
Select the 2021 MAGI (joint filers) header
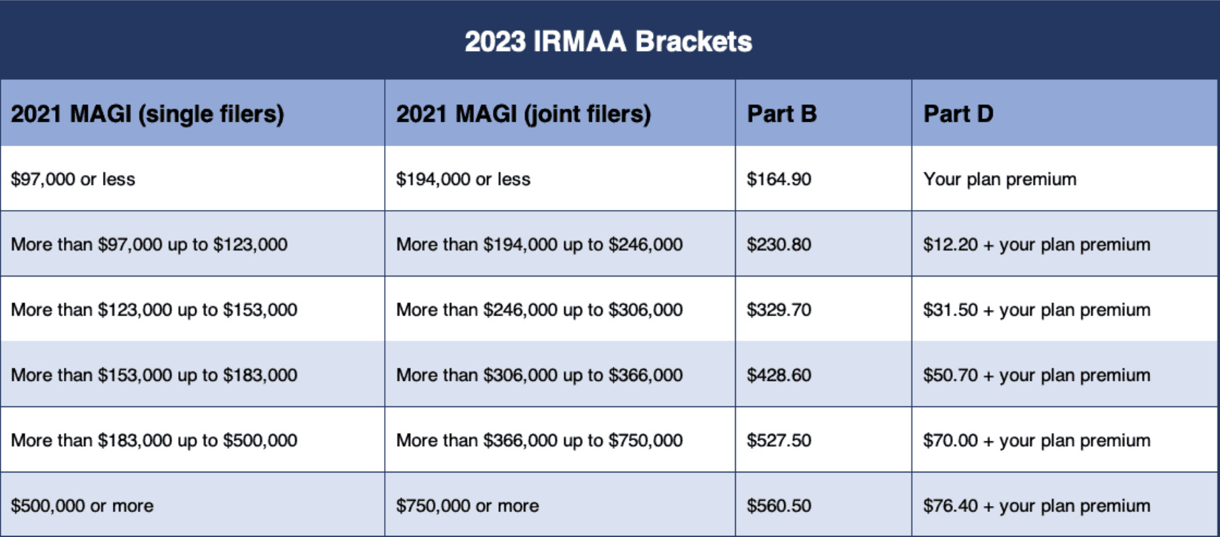click(x=523, y=114)
